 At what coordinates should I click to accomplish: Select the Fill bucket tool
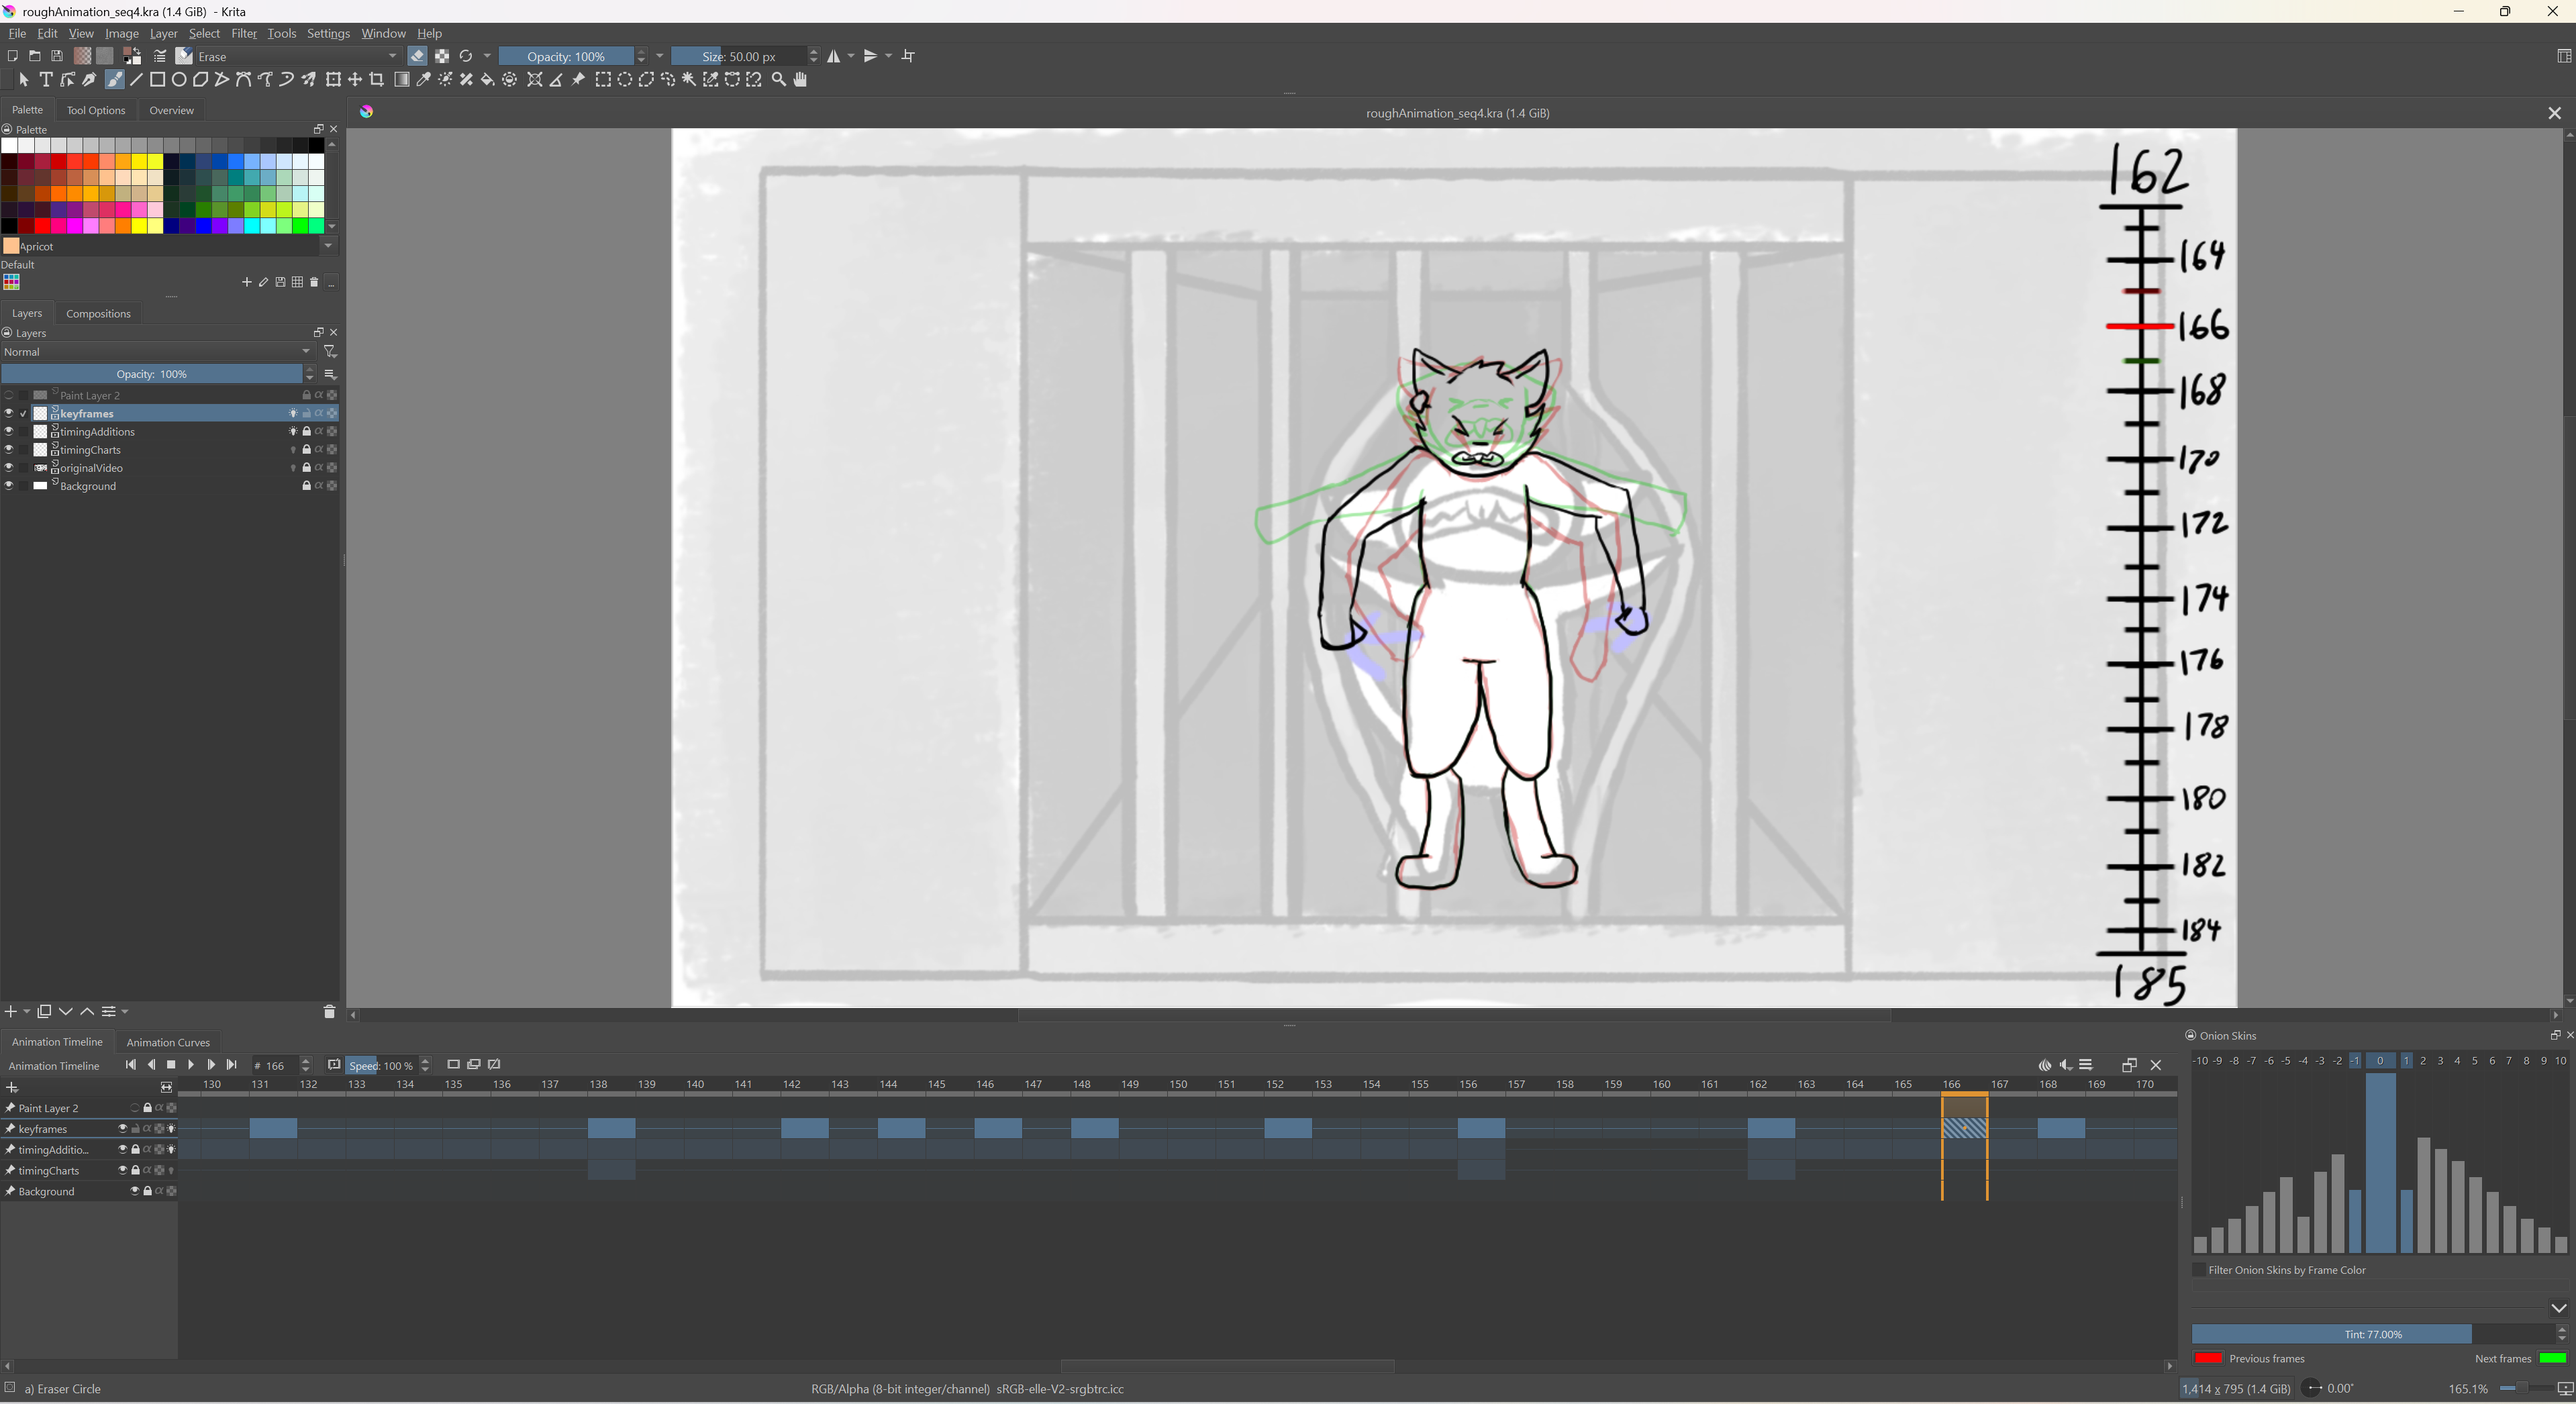(x=488, y=80)
